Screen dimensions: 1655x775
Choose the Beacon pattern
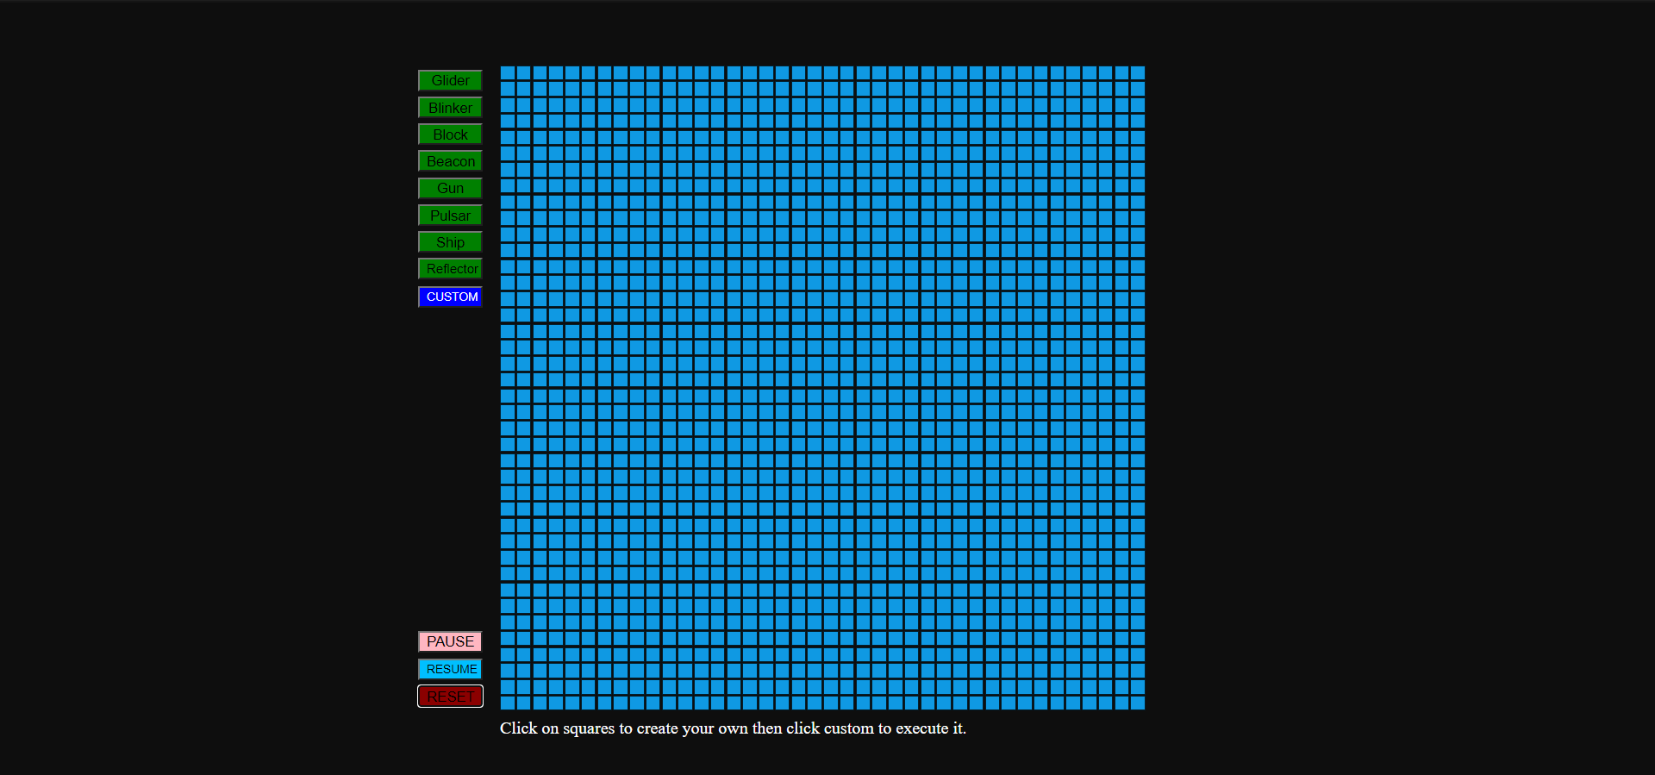[450, 161]
